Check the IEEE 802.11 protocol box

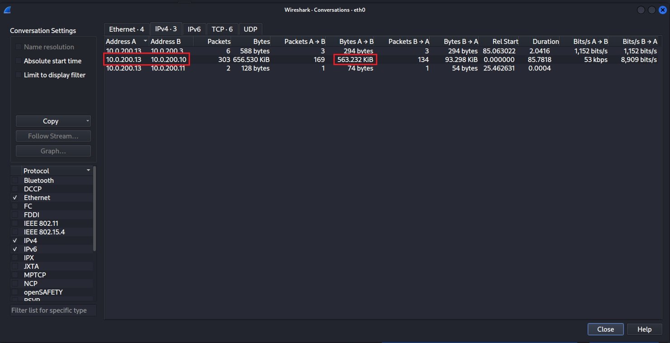point(15,224)
